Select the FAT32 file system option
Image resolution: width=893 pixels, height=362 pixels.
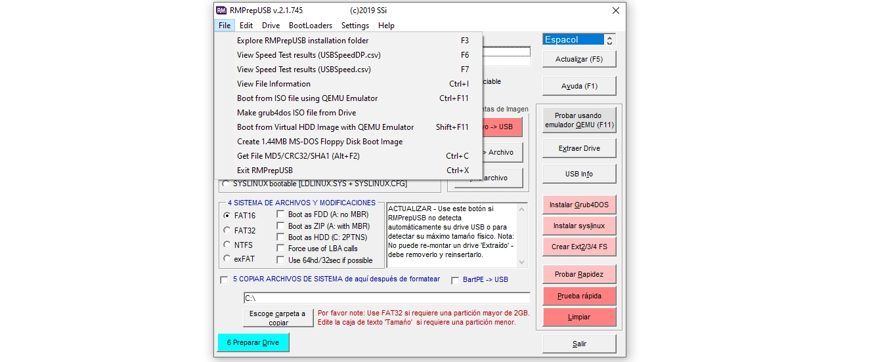tap(227, 230)
